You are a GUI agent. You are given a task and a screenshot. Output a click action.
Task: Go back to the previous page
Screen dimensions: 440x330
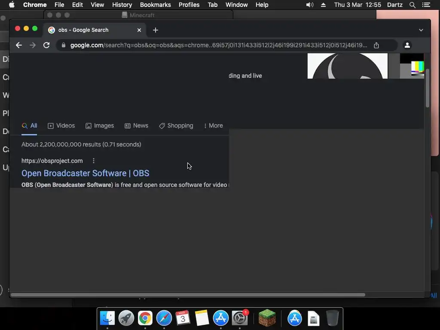pos(19,45)
